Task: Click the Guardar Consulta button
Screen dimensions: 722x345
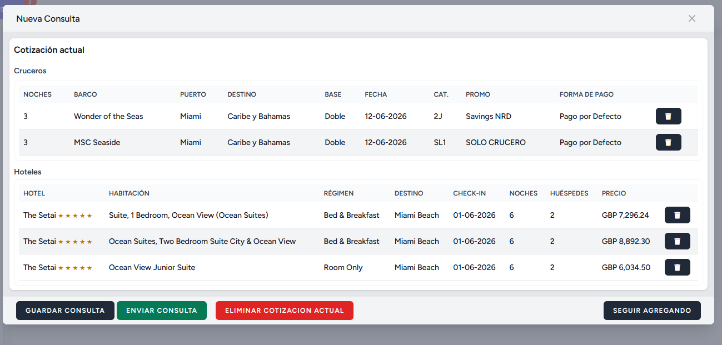Action: (x=65, y=311)
